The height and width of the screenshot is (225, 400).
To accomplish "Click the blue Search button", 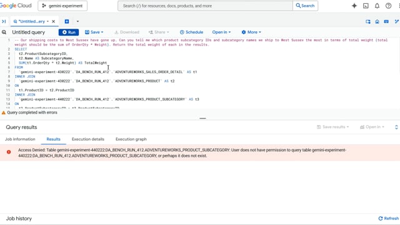I will pyautogui.click(x=305, y=6).
